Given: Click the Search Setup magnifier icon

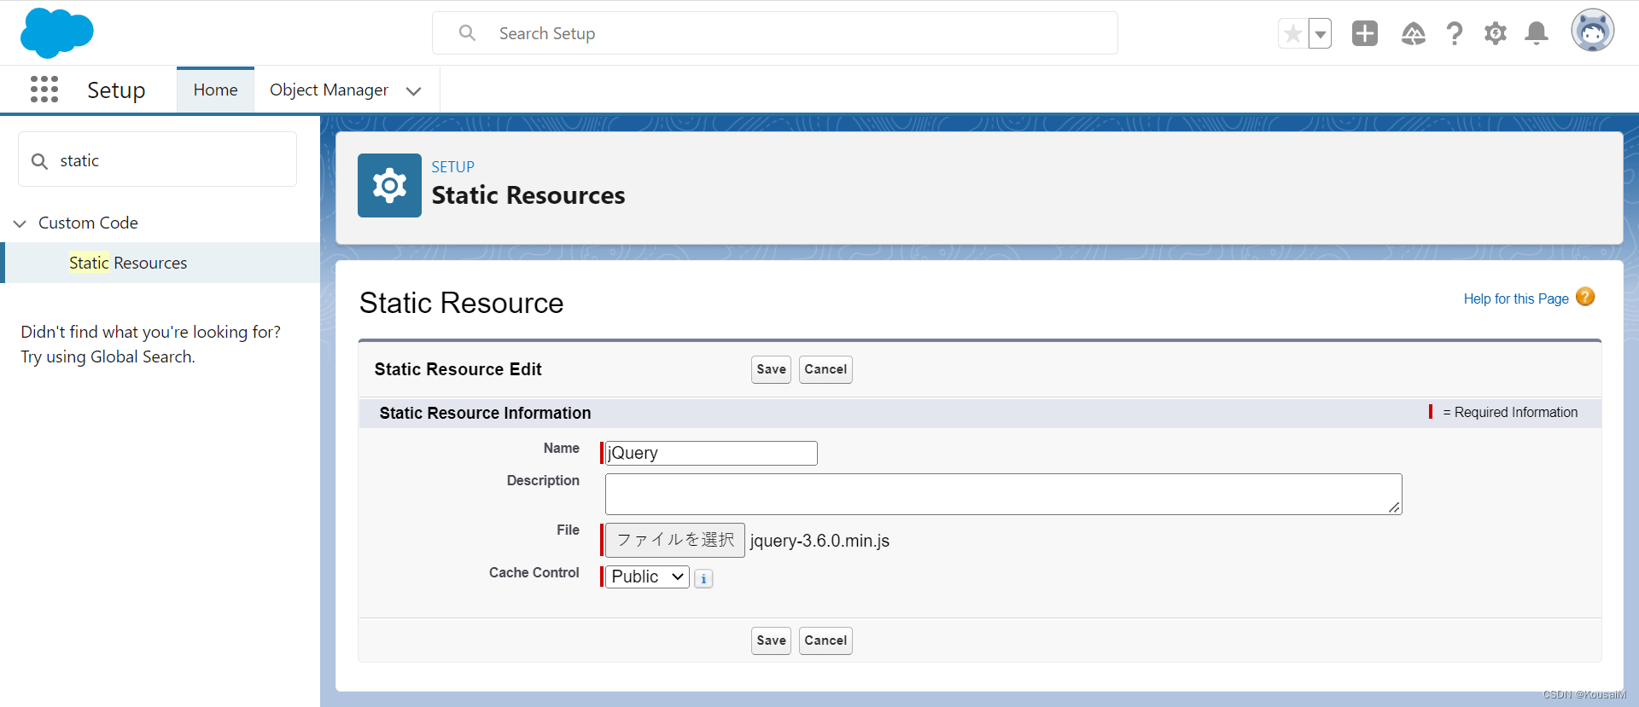Looking at the screenshot, I should [467, 32].
